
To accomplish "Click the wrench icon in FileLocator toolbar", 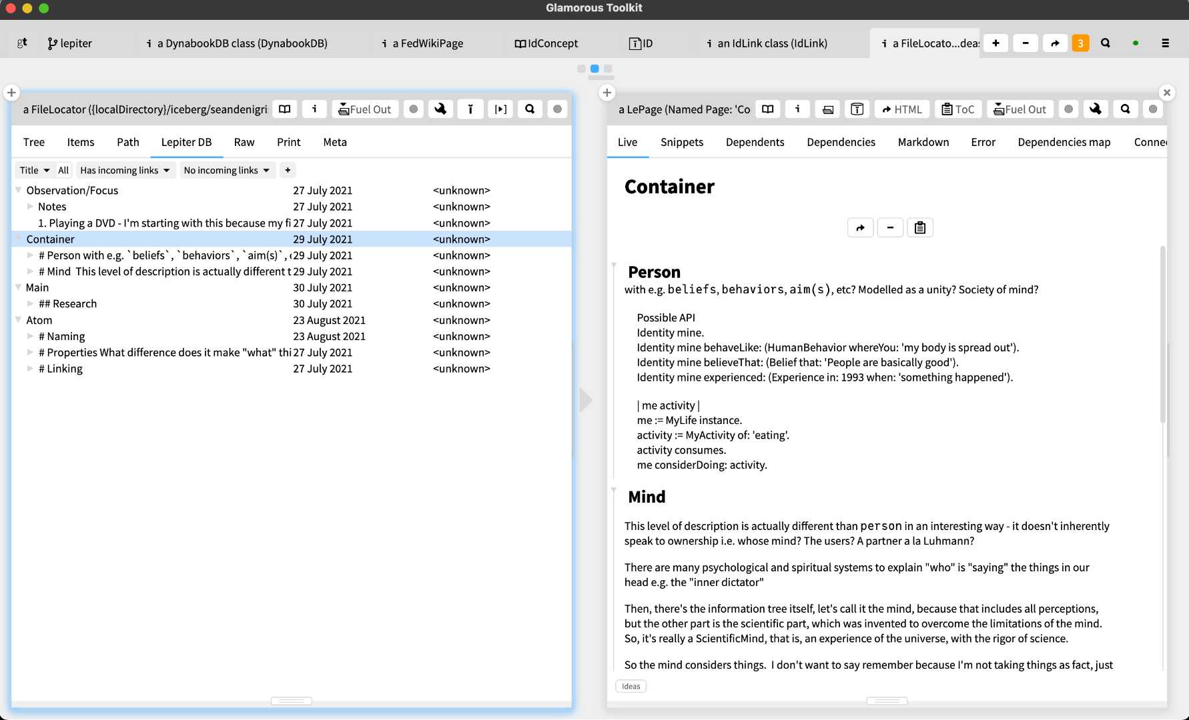I will click(440, 109).
